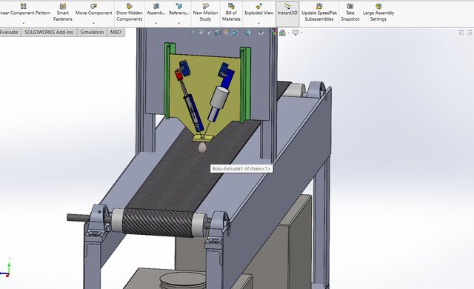Switch to the Simulation tab
Viewport: 474px width, 289px height.
[92, 32]
